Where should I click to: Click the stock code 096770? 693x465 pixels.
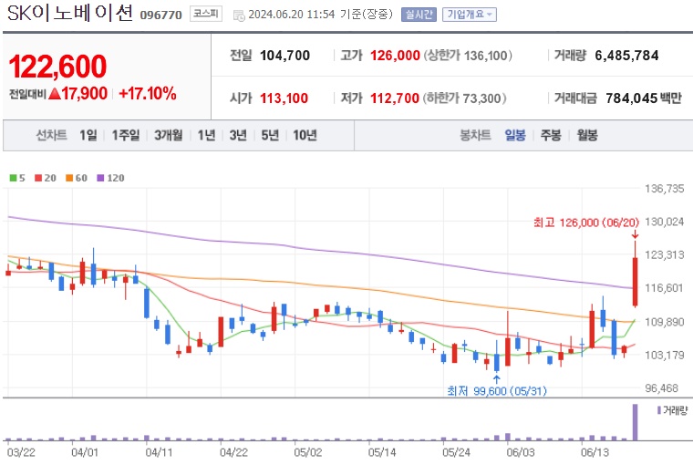160,15
